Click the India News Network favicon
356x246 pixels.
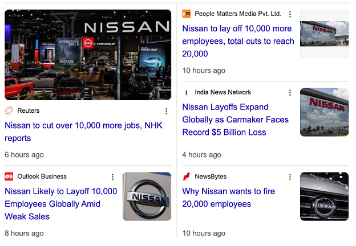tap(187, 92)
